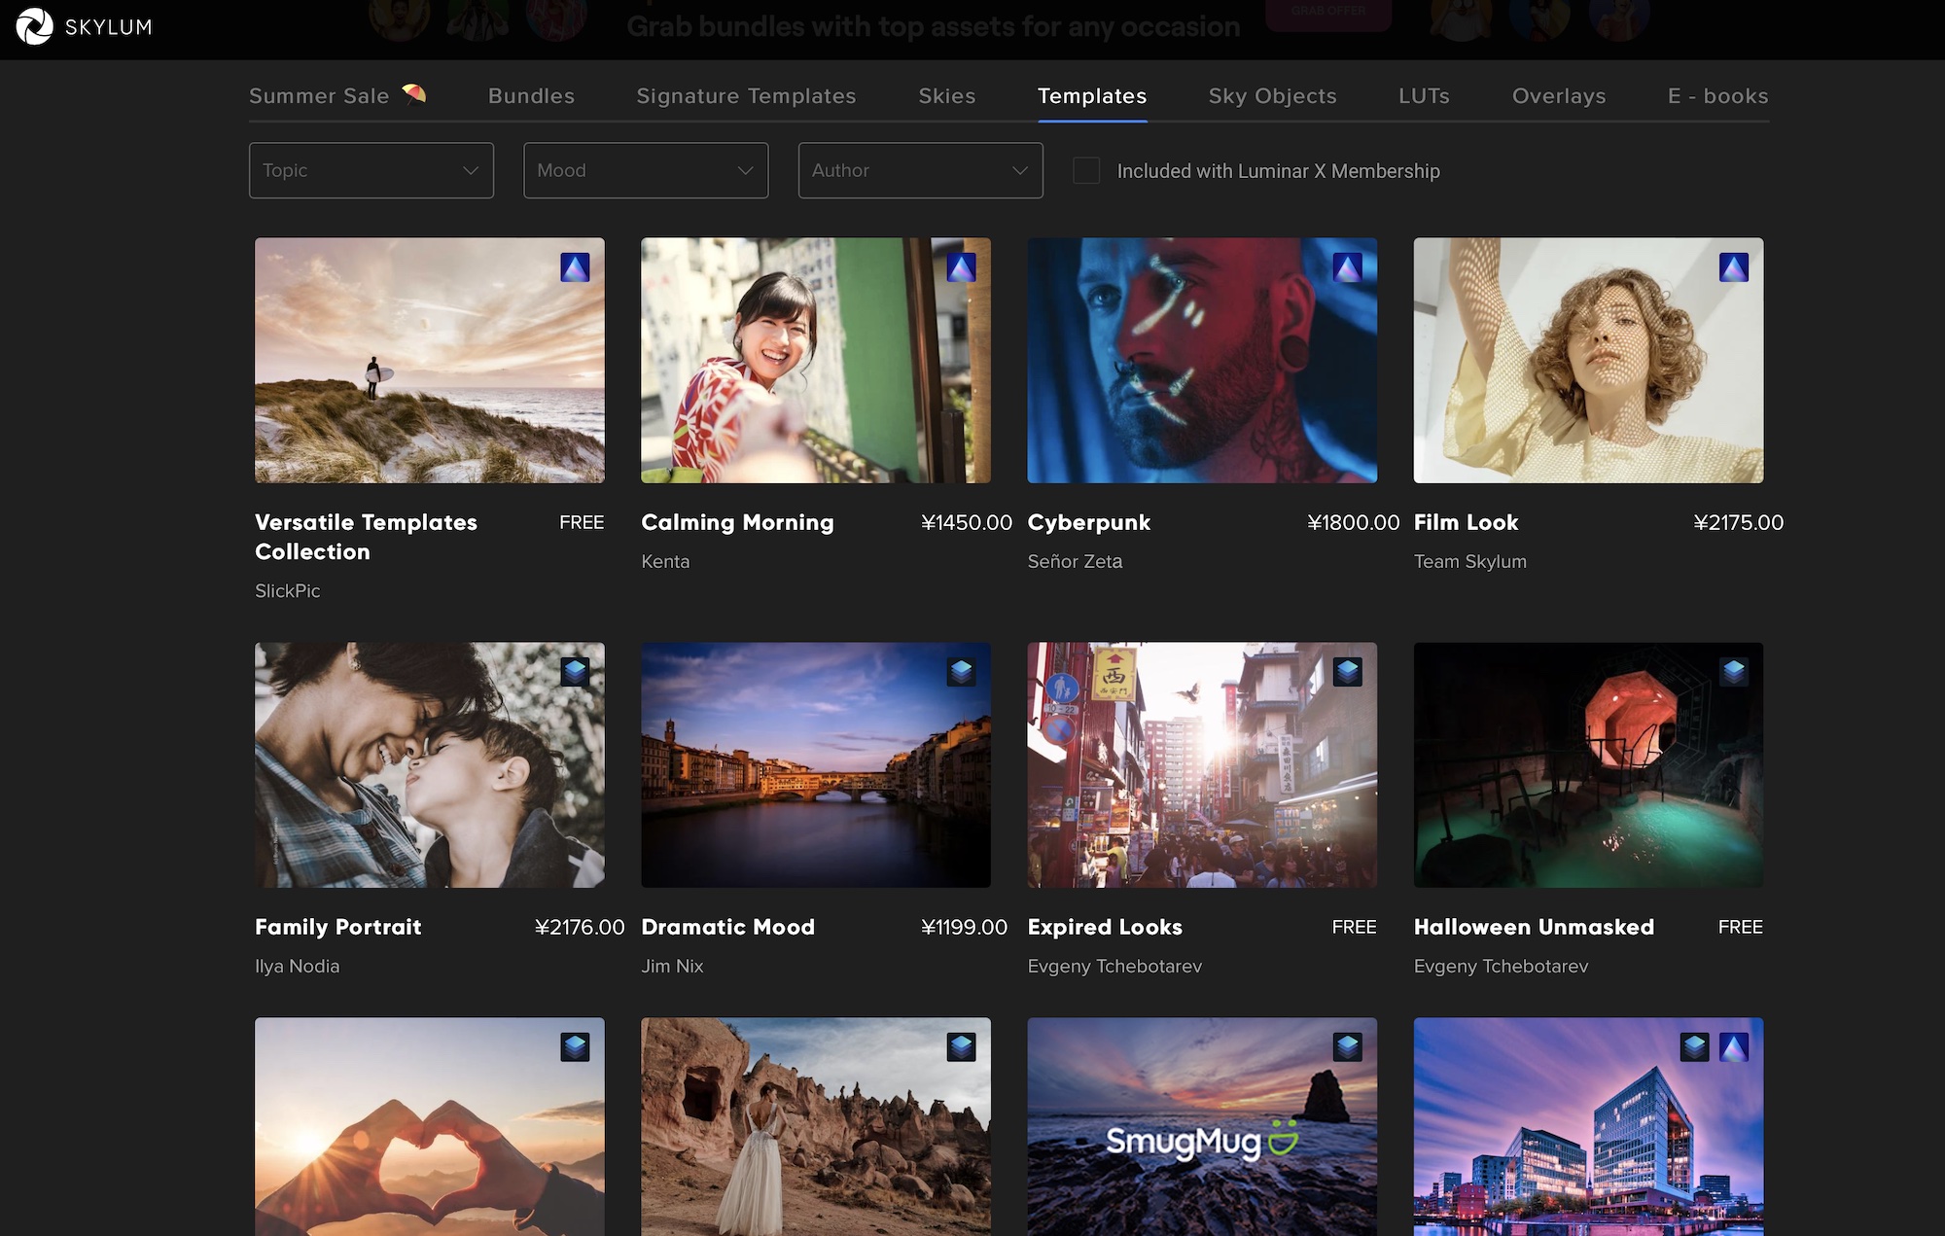
Task: Open the Topic filter dropdown
Action: [x=371, y=171]
